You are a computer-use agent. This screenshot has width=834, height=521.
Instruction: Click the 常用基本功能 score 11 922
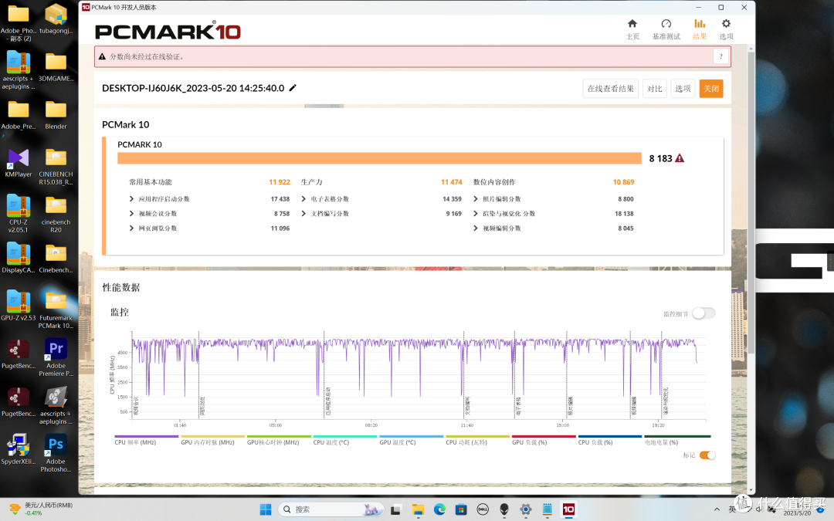tap(280, 182)
